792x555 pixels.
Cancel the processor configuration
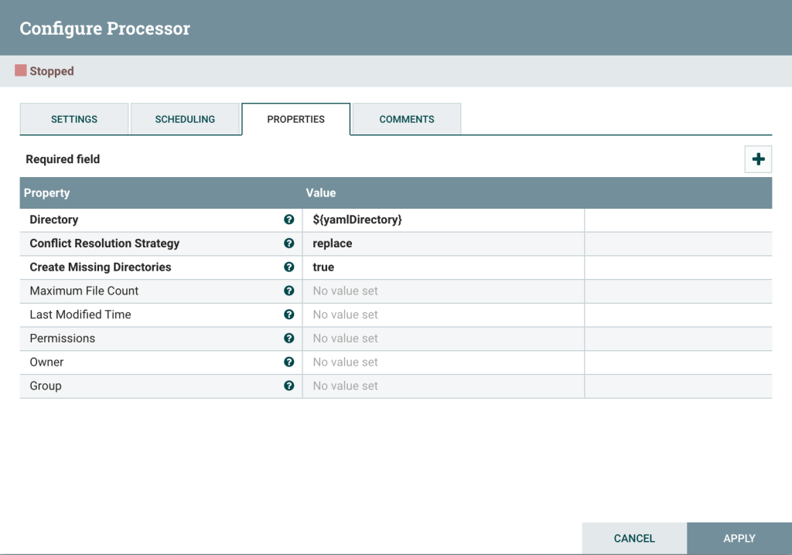[634, 538]
